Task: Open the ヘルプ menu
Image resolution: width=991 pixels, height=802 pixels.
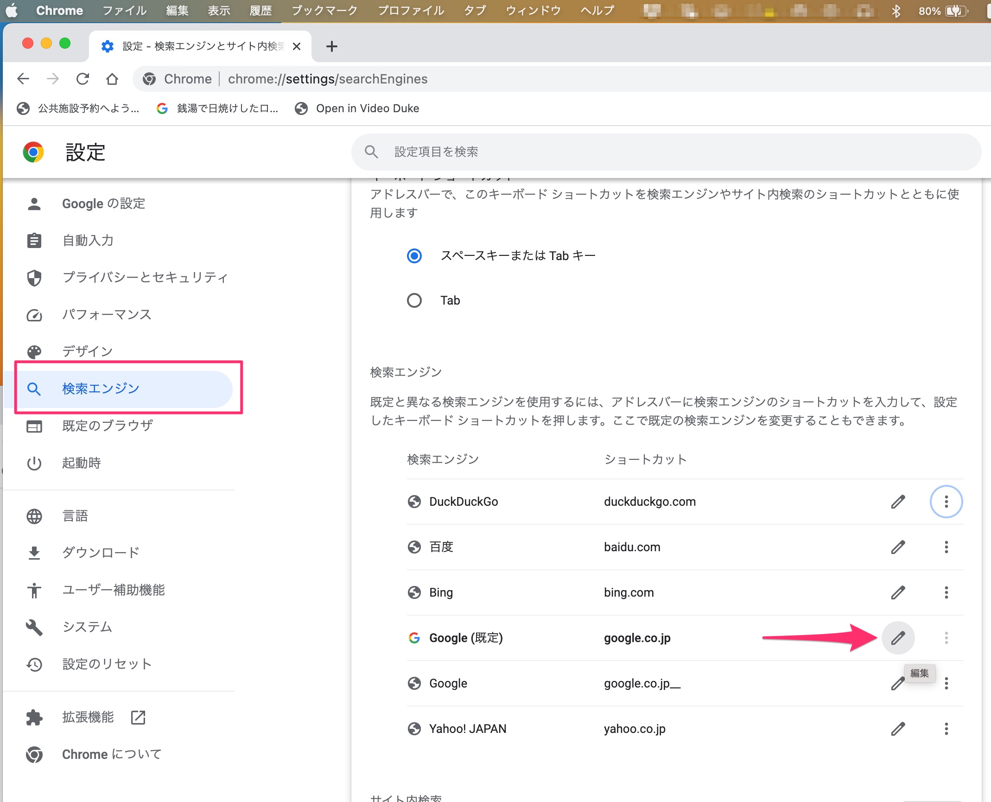Action: [597, 10]
